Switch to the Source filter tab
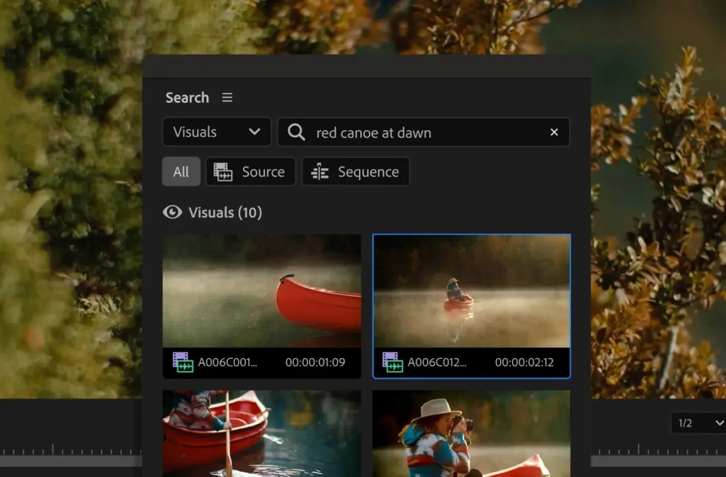The image size is (726, 477). 251,171
